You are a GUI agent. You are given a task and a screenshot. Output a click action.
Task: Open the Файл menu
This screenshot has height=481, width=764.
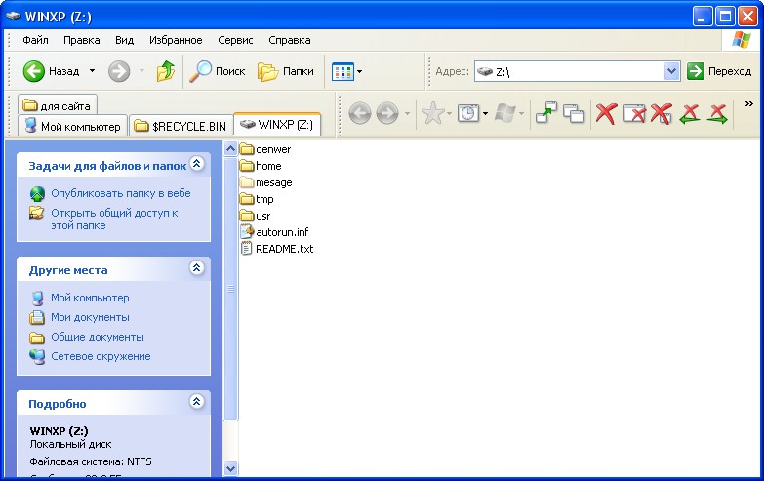[35, 40]
